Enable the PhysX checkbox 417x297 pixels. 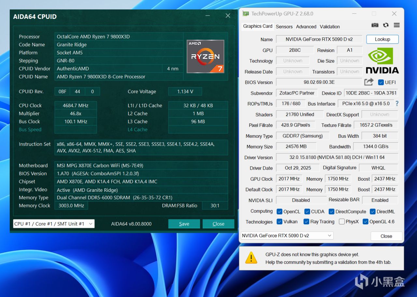click(x=341, y=221)
